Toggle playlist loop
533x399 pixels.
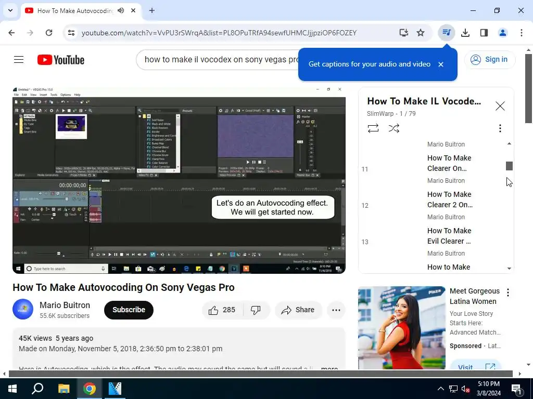coord(373,128)
